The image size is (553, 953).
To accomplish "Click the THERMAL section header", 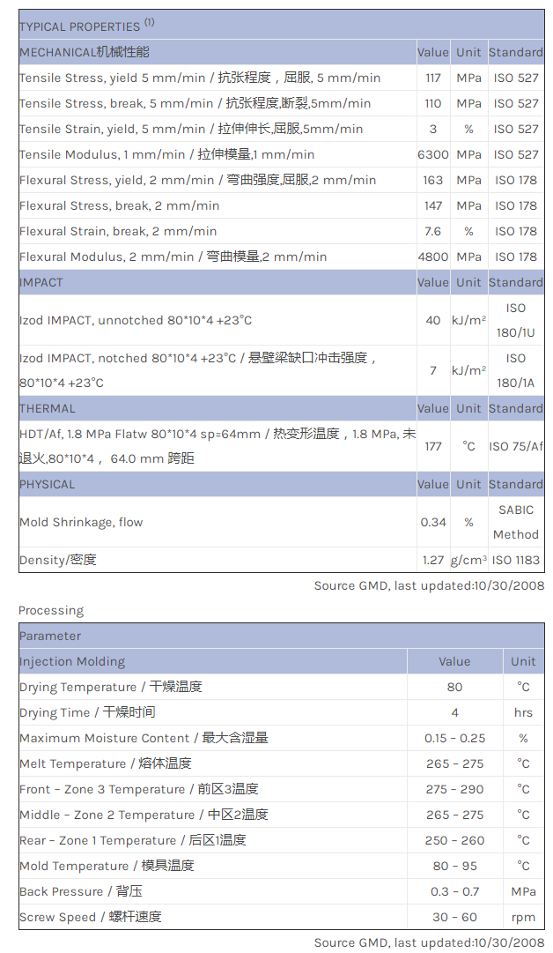I will tap(48, 408).
